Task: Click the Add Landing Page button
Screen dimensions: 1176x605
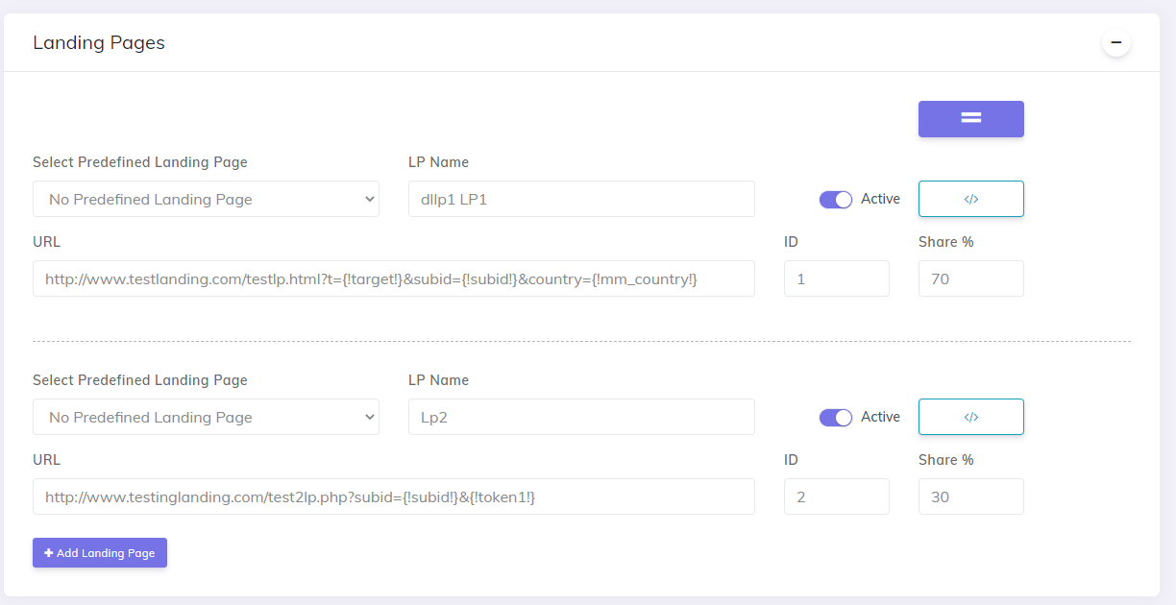Action: pos(100,552)
